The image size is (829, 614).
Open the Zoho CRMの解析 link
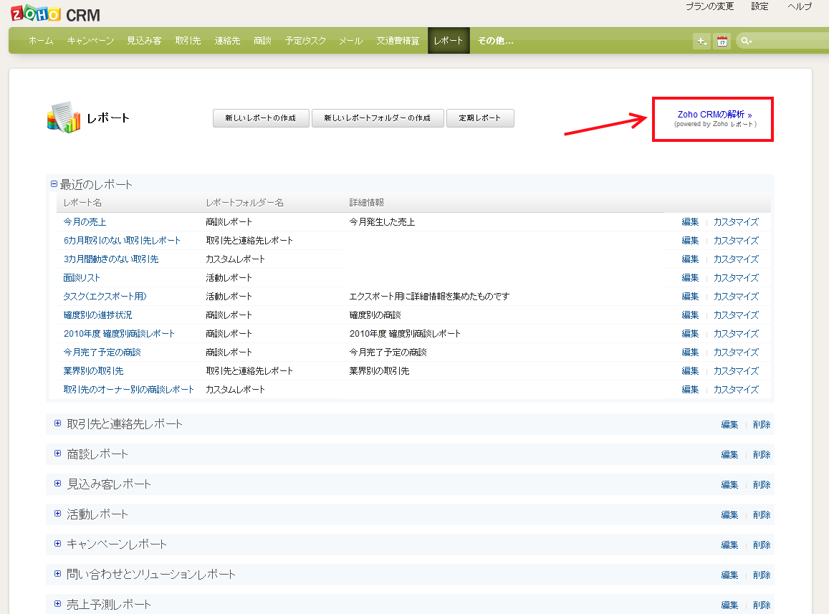pyautogui.click(x=714, y=115)
